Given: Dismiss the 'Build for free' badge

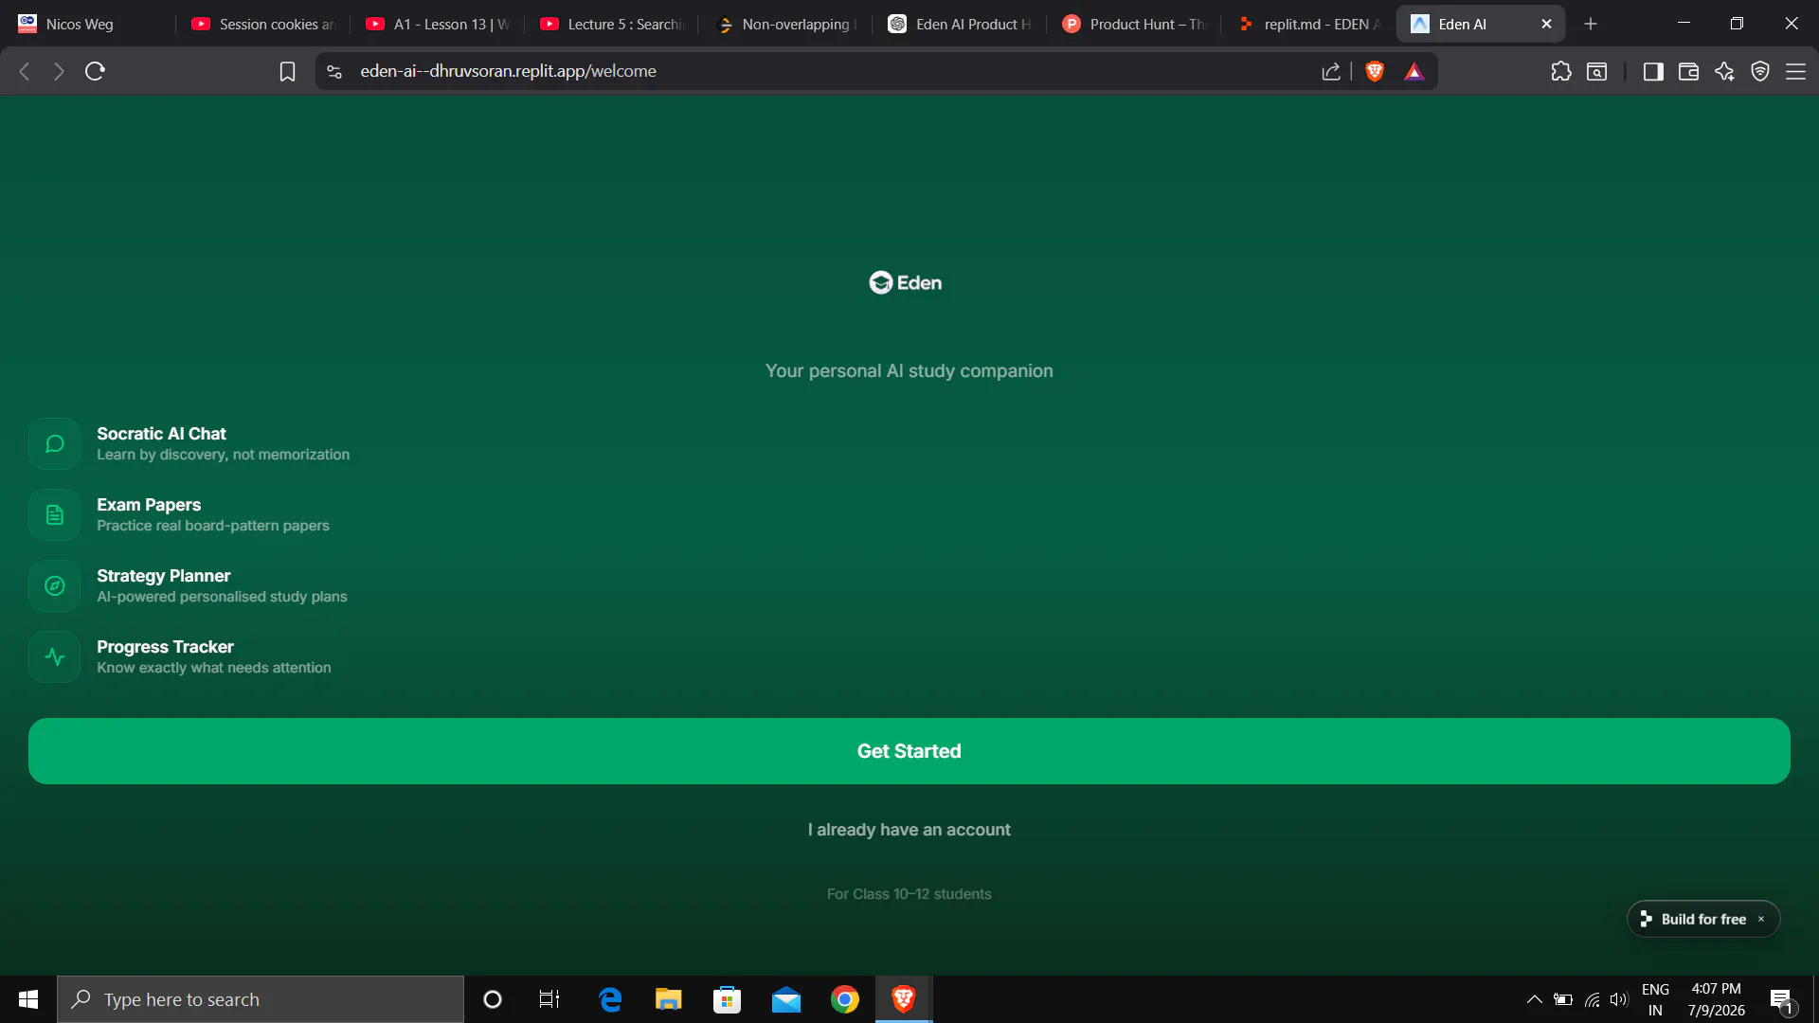Looking at the screenshot, I should [x=1761, y=919].
